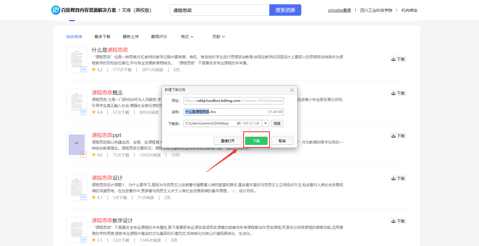Click download icon for 课程思政设计
The image size is (479, 246).
[393, 178]
